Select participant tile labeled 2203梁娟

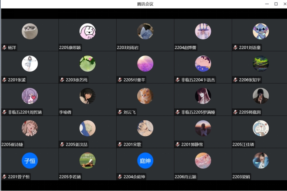click(x=259, y=164)
